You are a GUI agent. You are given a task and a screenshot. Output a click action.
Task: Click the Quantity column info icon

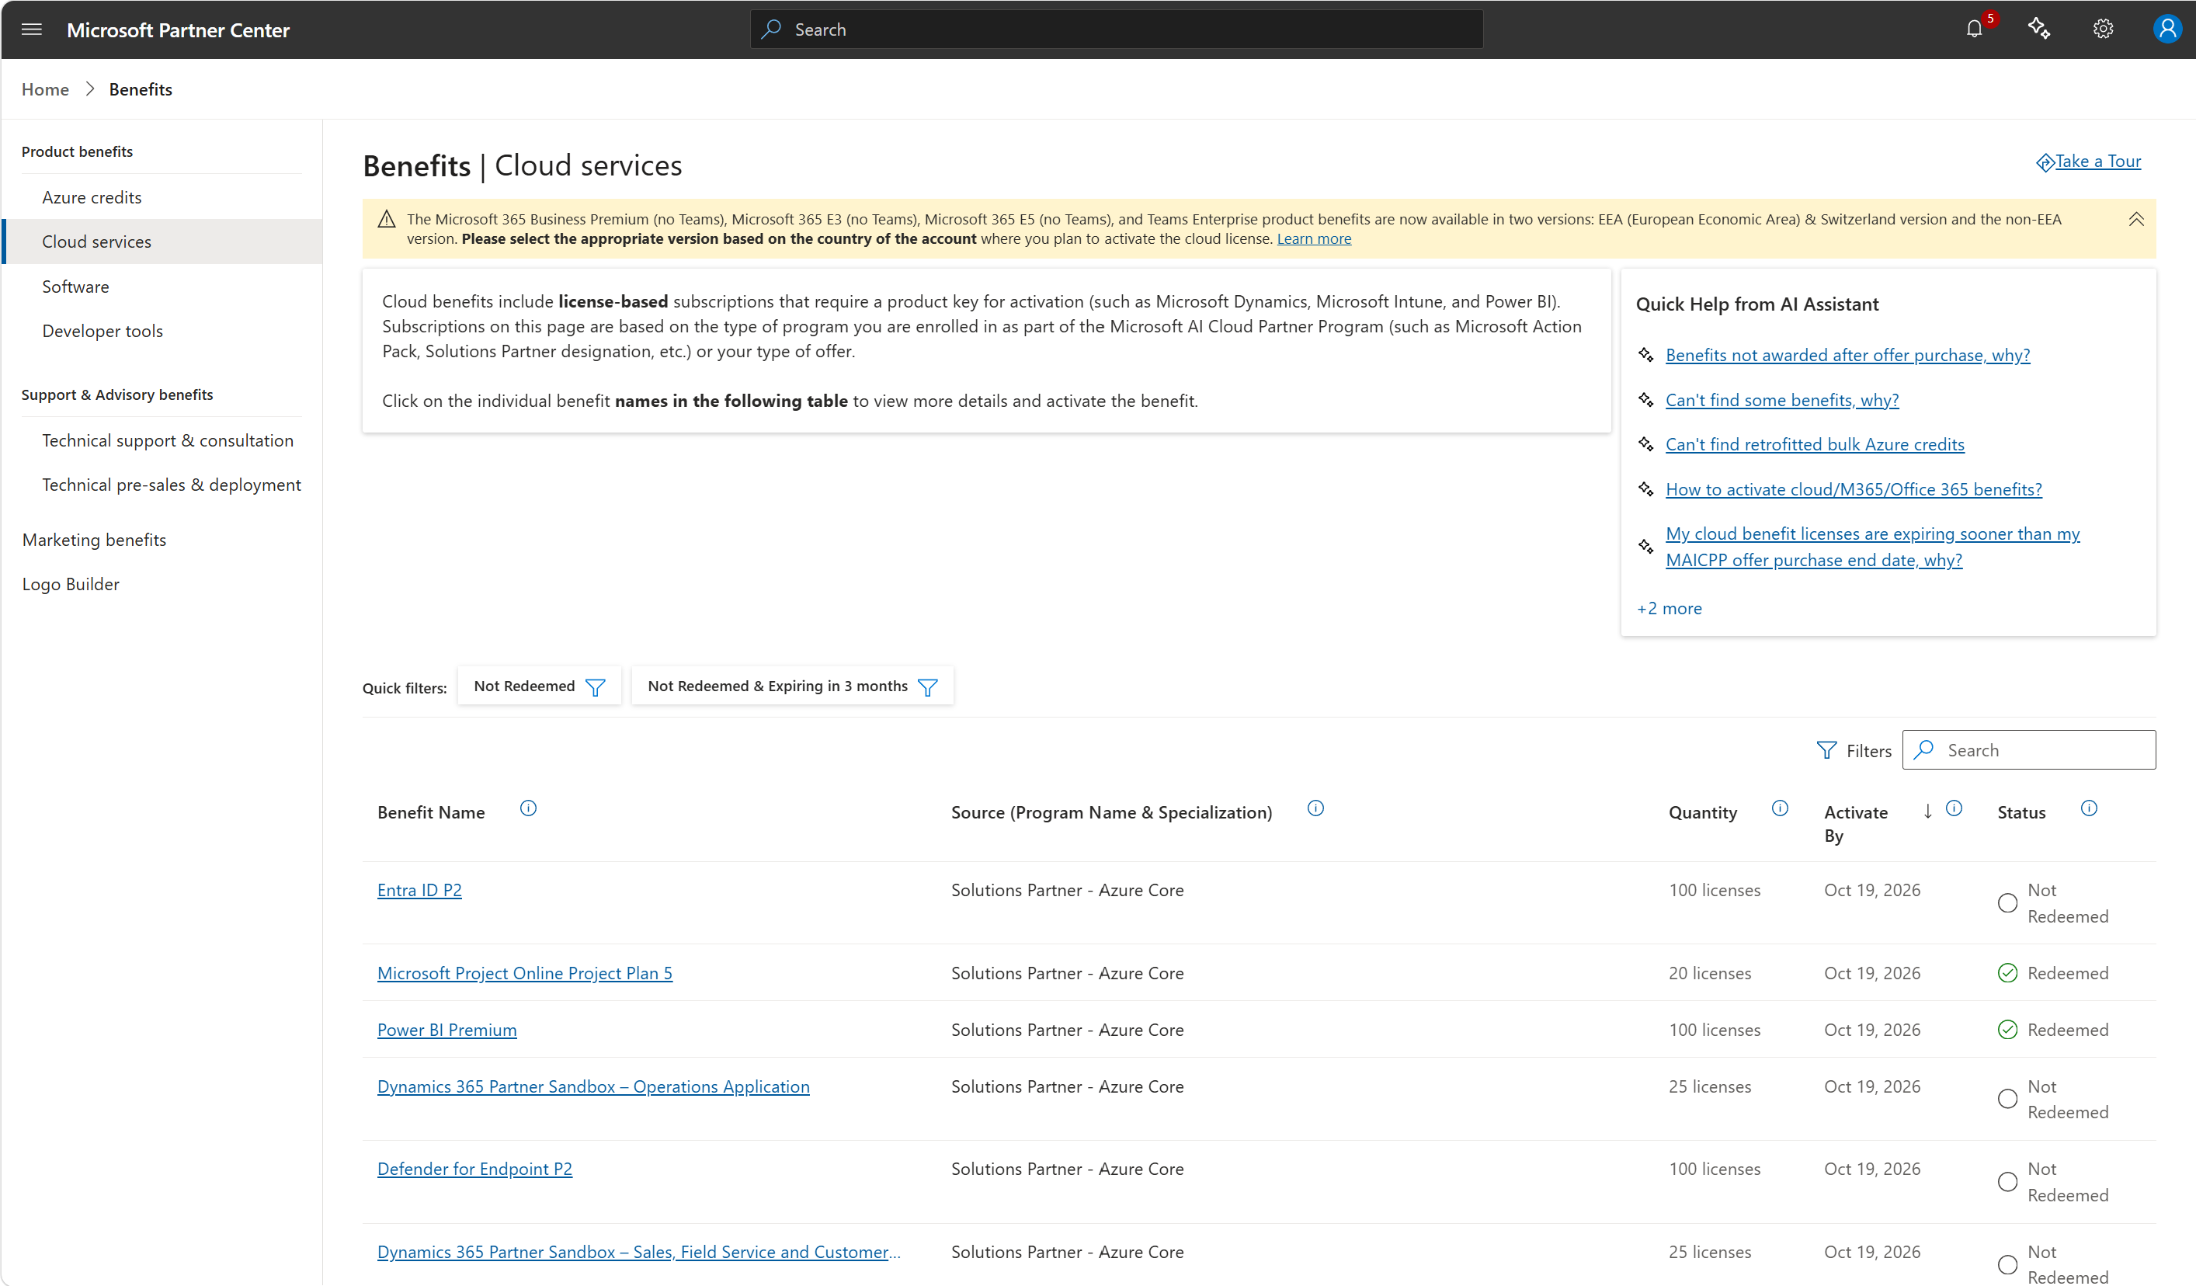click(1781, 808)
